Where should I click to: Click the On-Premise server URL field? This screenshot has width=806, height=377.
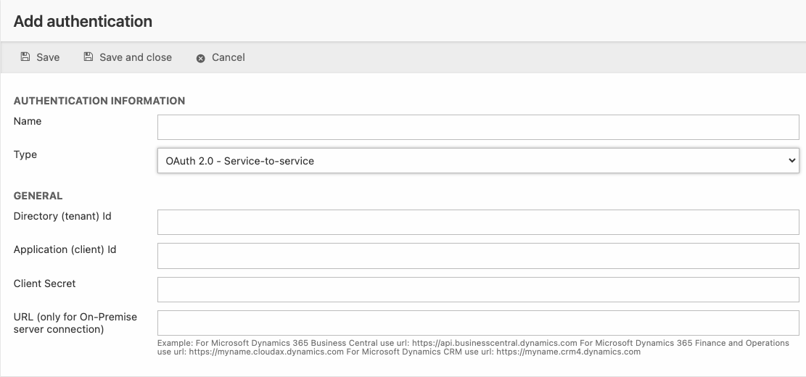[x=477, y=323]
